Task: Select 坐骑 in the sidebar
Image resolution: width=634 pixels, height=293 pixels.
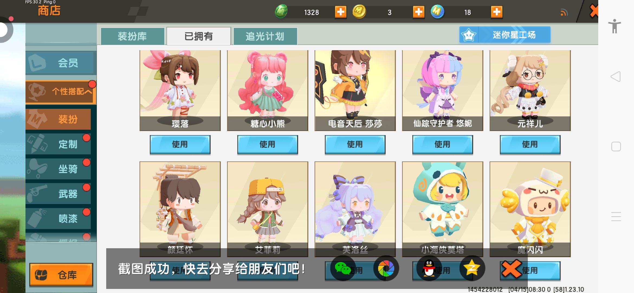Action: click(58, 169)
